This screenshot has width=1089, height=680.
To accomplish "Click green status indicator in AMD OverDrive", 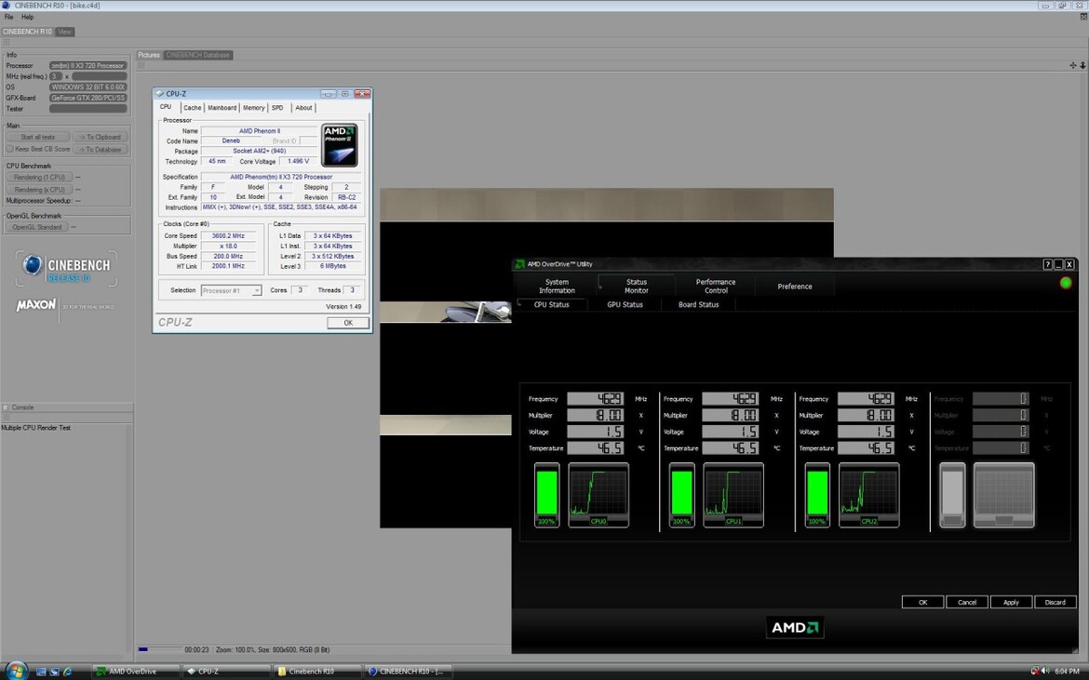I will 1066,283.
